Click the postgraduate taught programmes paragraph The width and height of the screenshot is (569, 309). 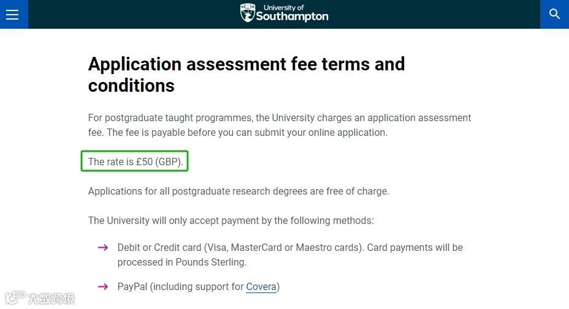[x=280, y=117]
